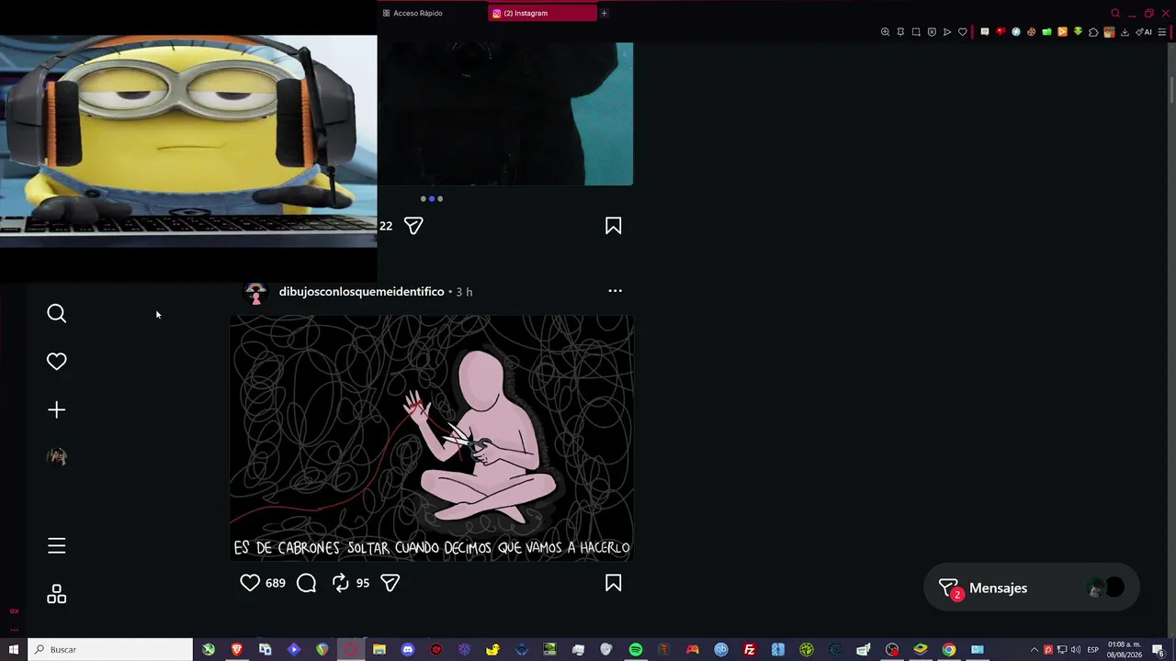
Task: Click the 22 count on upper post
Action: coord(386,226)
